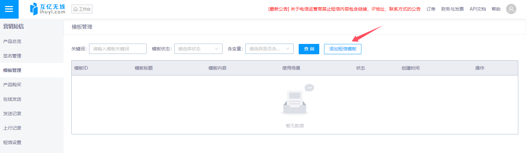
Task: Expand the 模板状态 dropdown
Action: pyautogui.click(x=198, y=49)
